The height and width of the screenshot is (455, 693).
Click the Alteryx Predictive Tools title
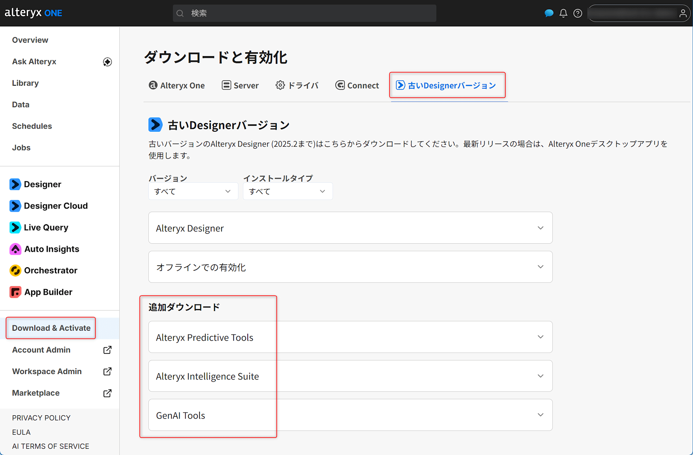coord(204,338)
